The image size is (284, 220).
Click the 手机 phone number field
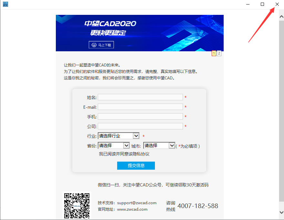pyautogui.click(x=140, y=116)
